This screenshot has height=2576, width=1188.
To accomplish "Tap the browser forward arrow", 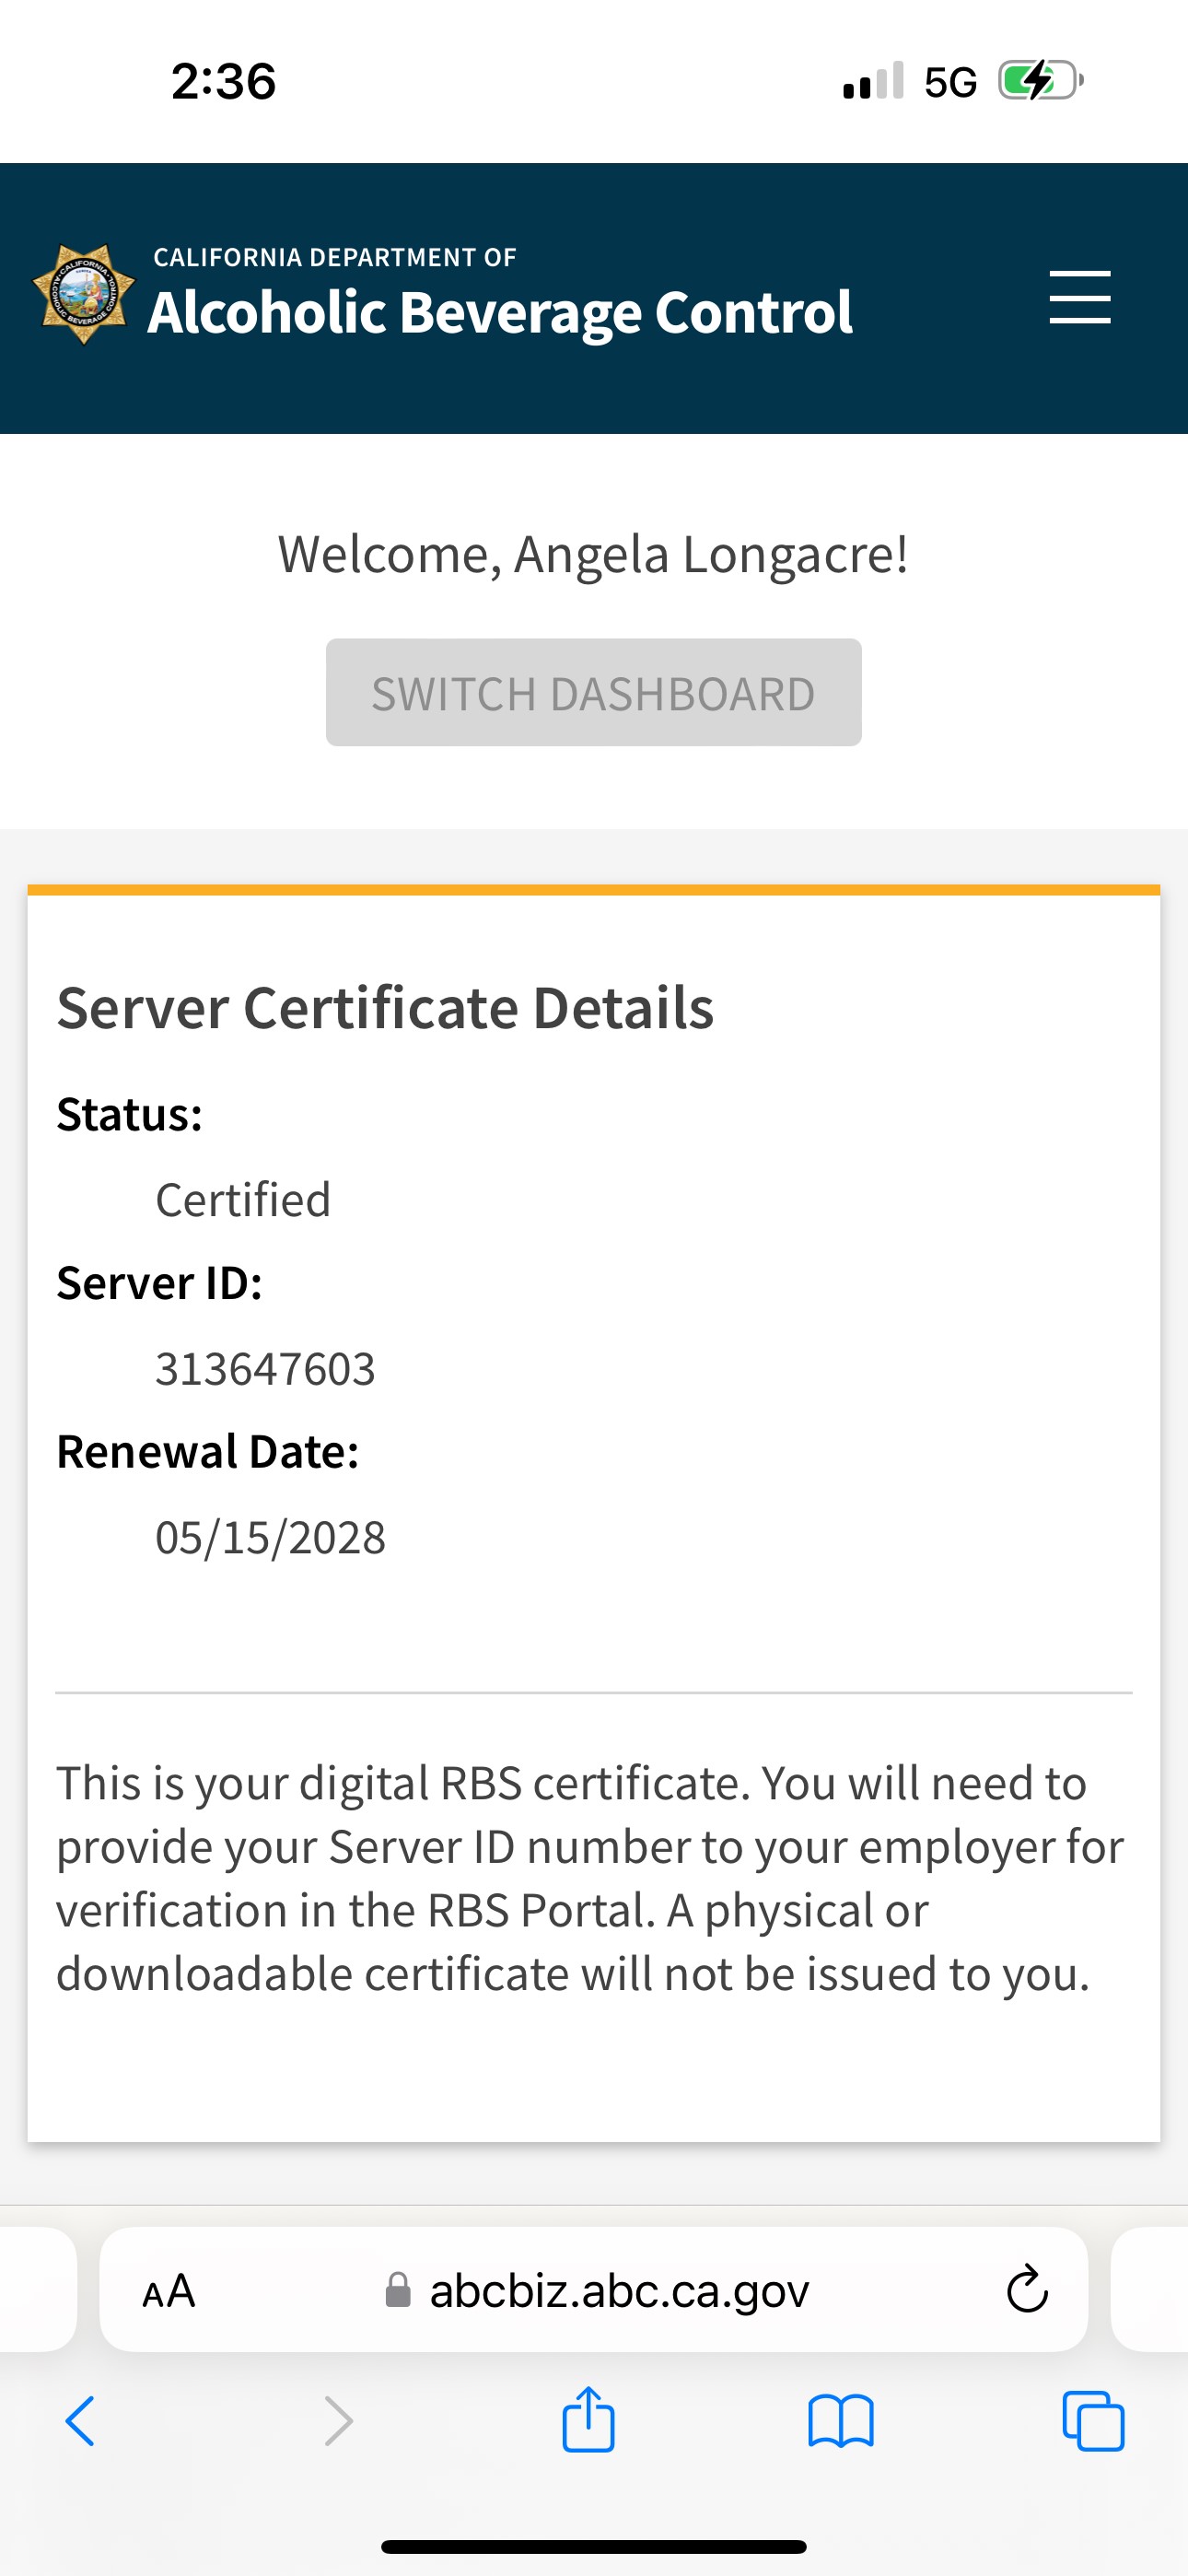I will coord(339,2422).
